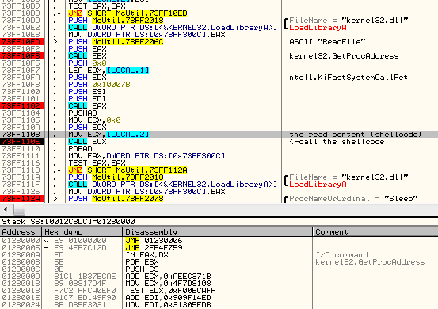
Task: Select PUSH 0x0 instruction at 73FF10F5
Action: (x=87, y=63)
